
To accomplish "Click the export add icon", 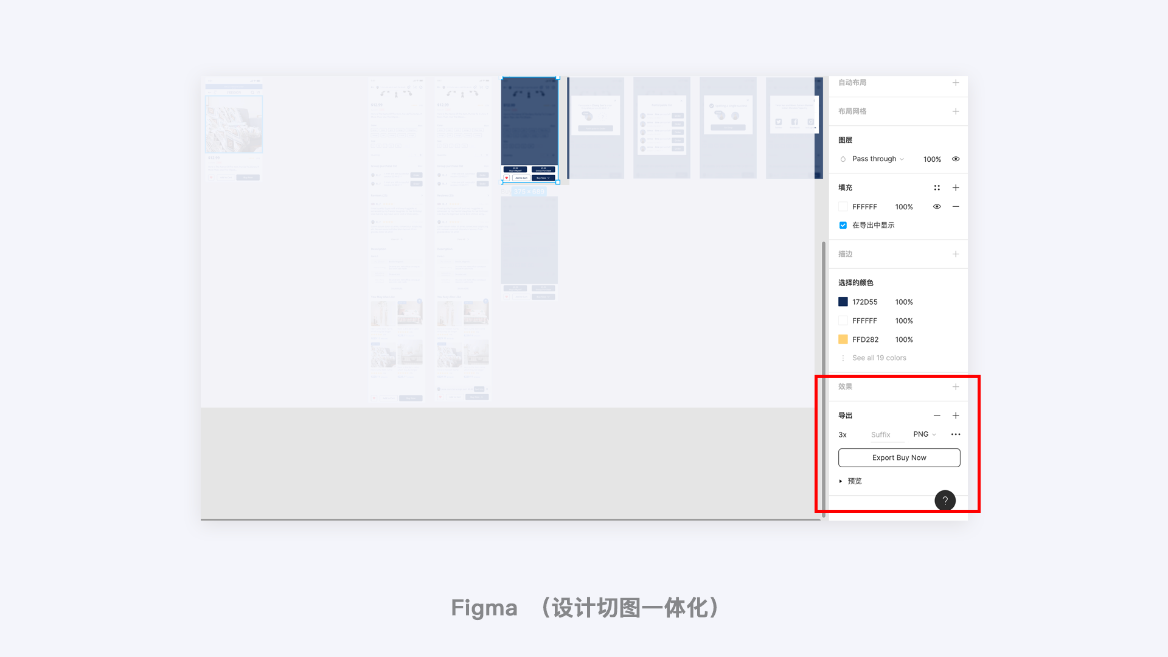I will pyautogui.click(x=956, y=415).
